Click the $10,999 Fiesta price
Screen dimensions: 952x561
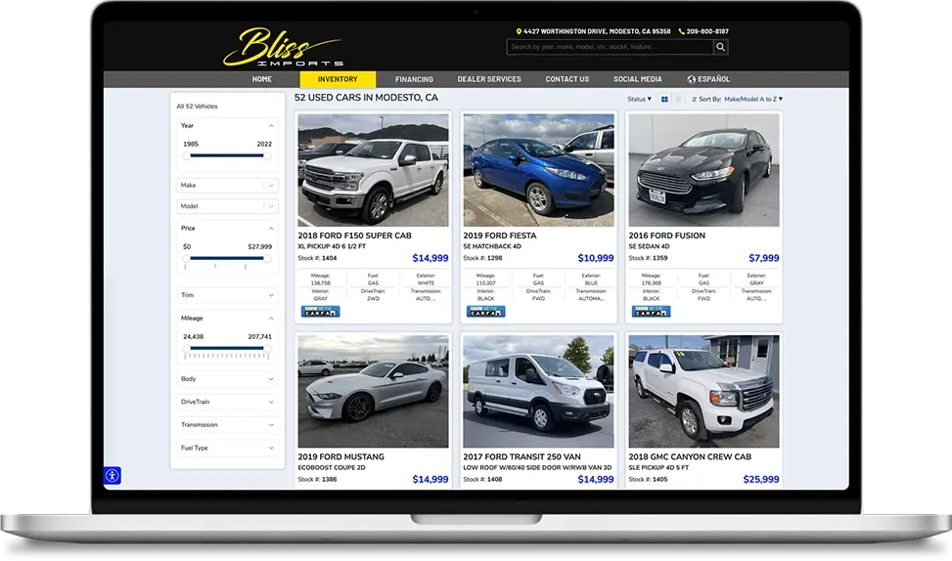point(596,258)
